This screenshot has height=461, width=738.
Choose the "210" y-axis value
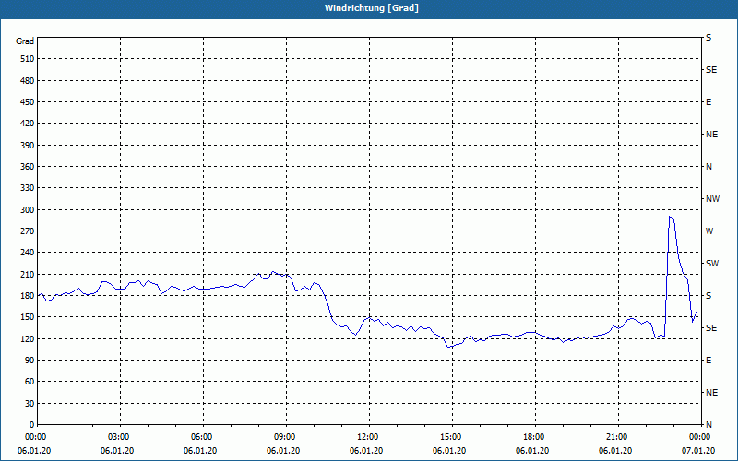click(28, 274)
